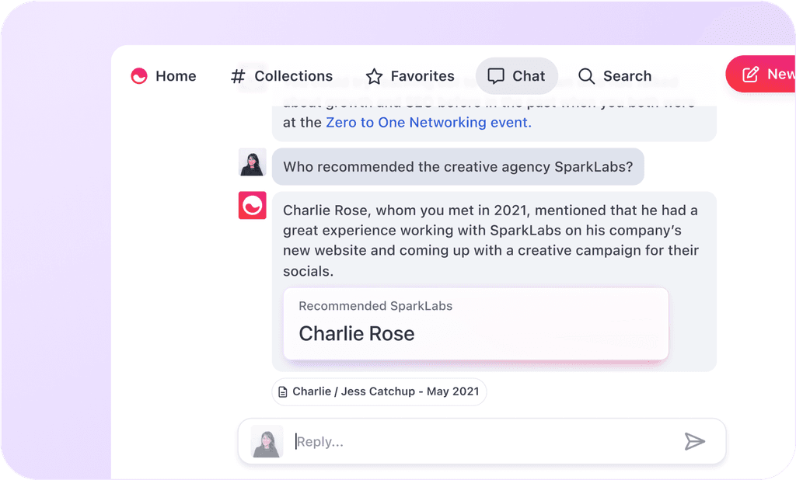Open the Zero to One Networking event link
Screen dimensions: 796x480
[428, 122]
